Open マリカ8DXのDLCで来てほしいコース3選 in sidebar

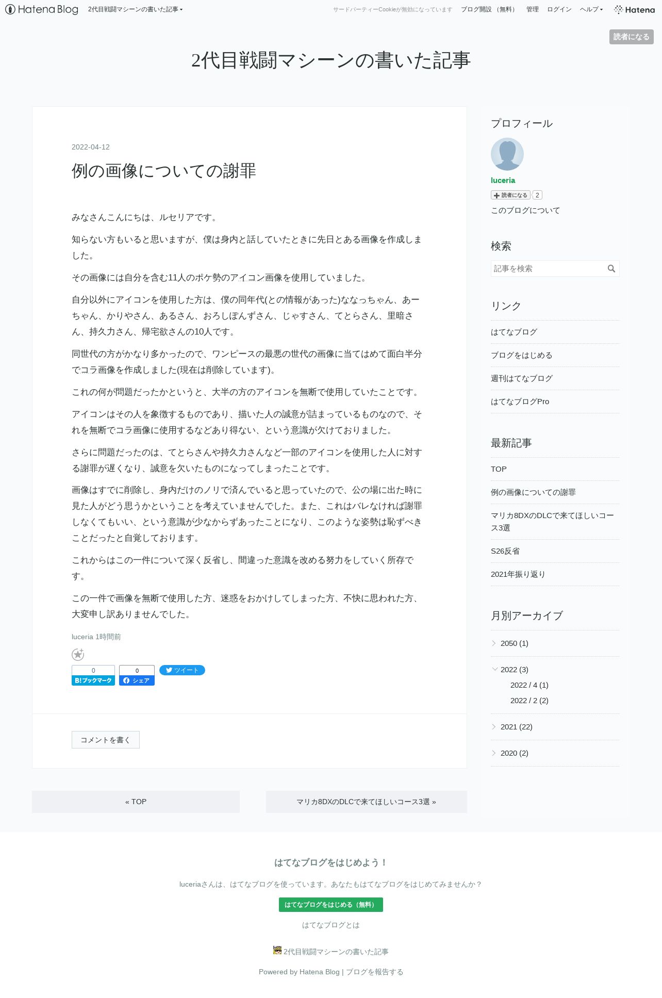coord(553,522)
